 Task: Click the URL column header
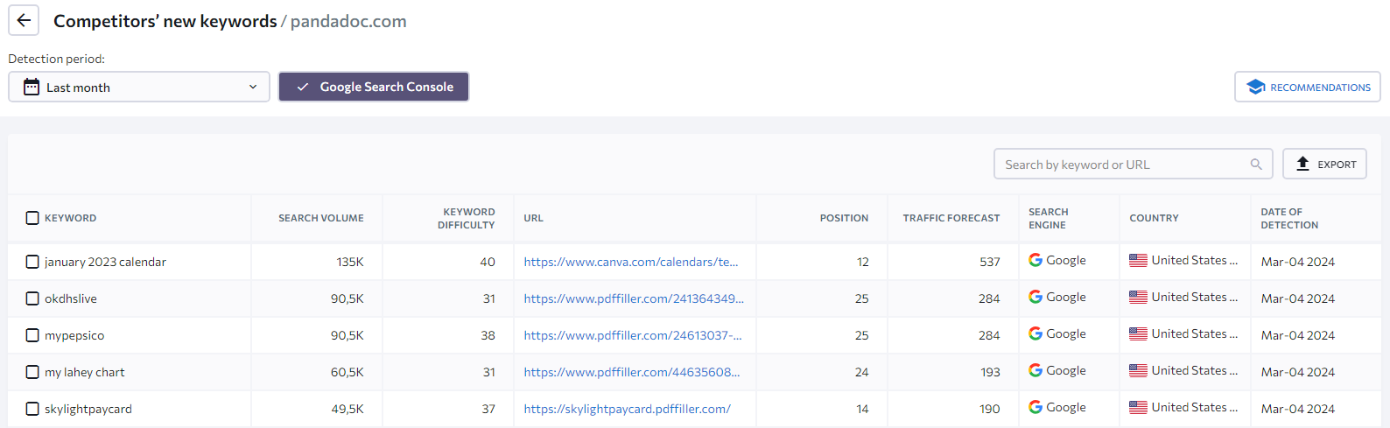point(533,218)
